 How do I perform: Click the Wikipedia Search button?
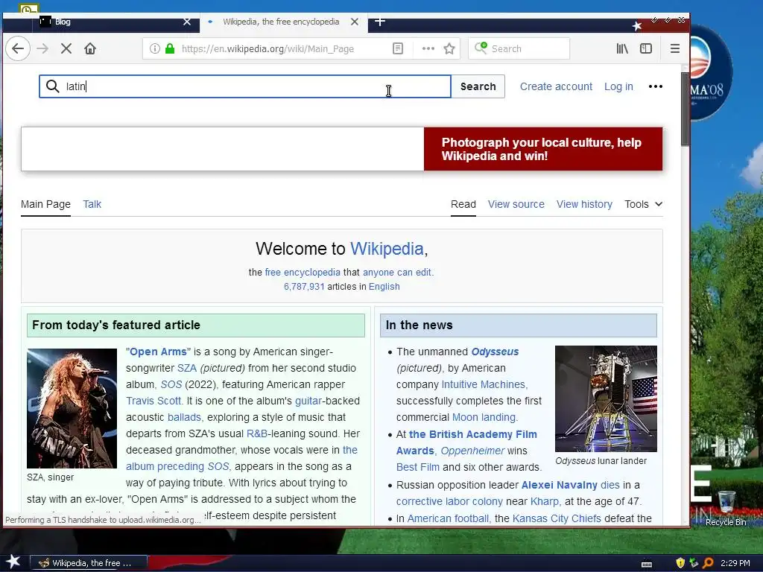pos(478,86)
